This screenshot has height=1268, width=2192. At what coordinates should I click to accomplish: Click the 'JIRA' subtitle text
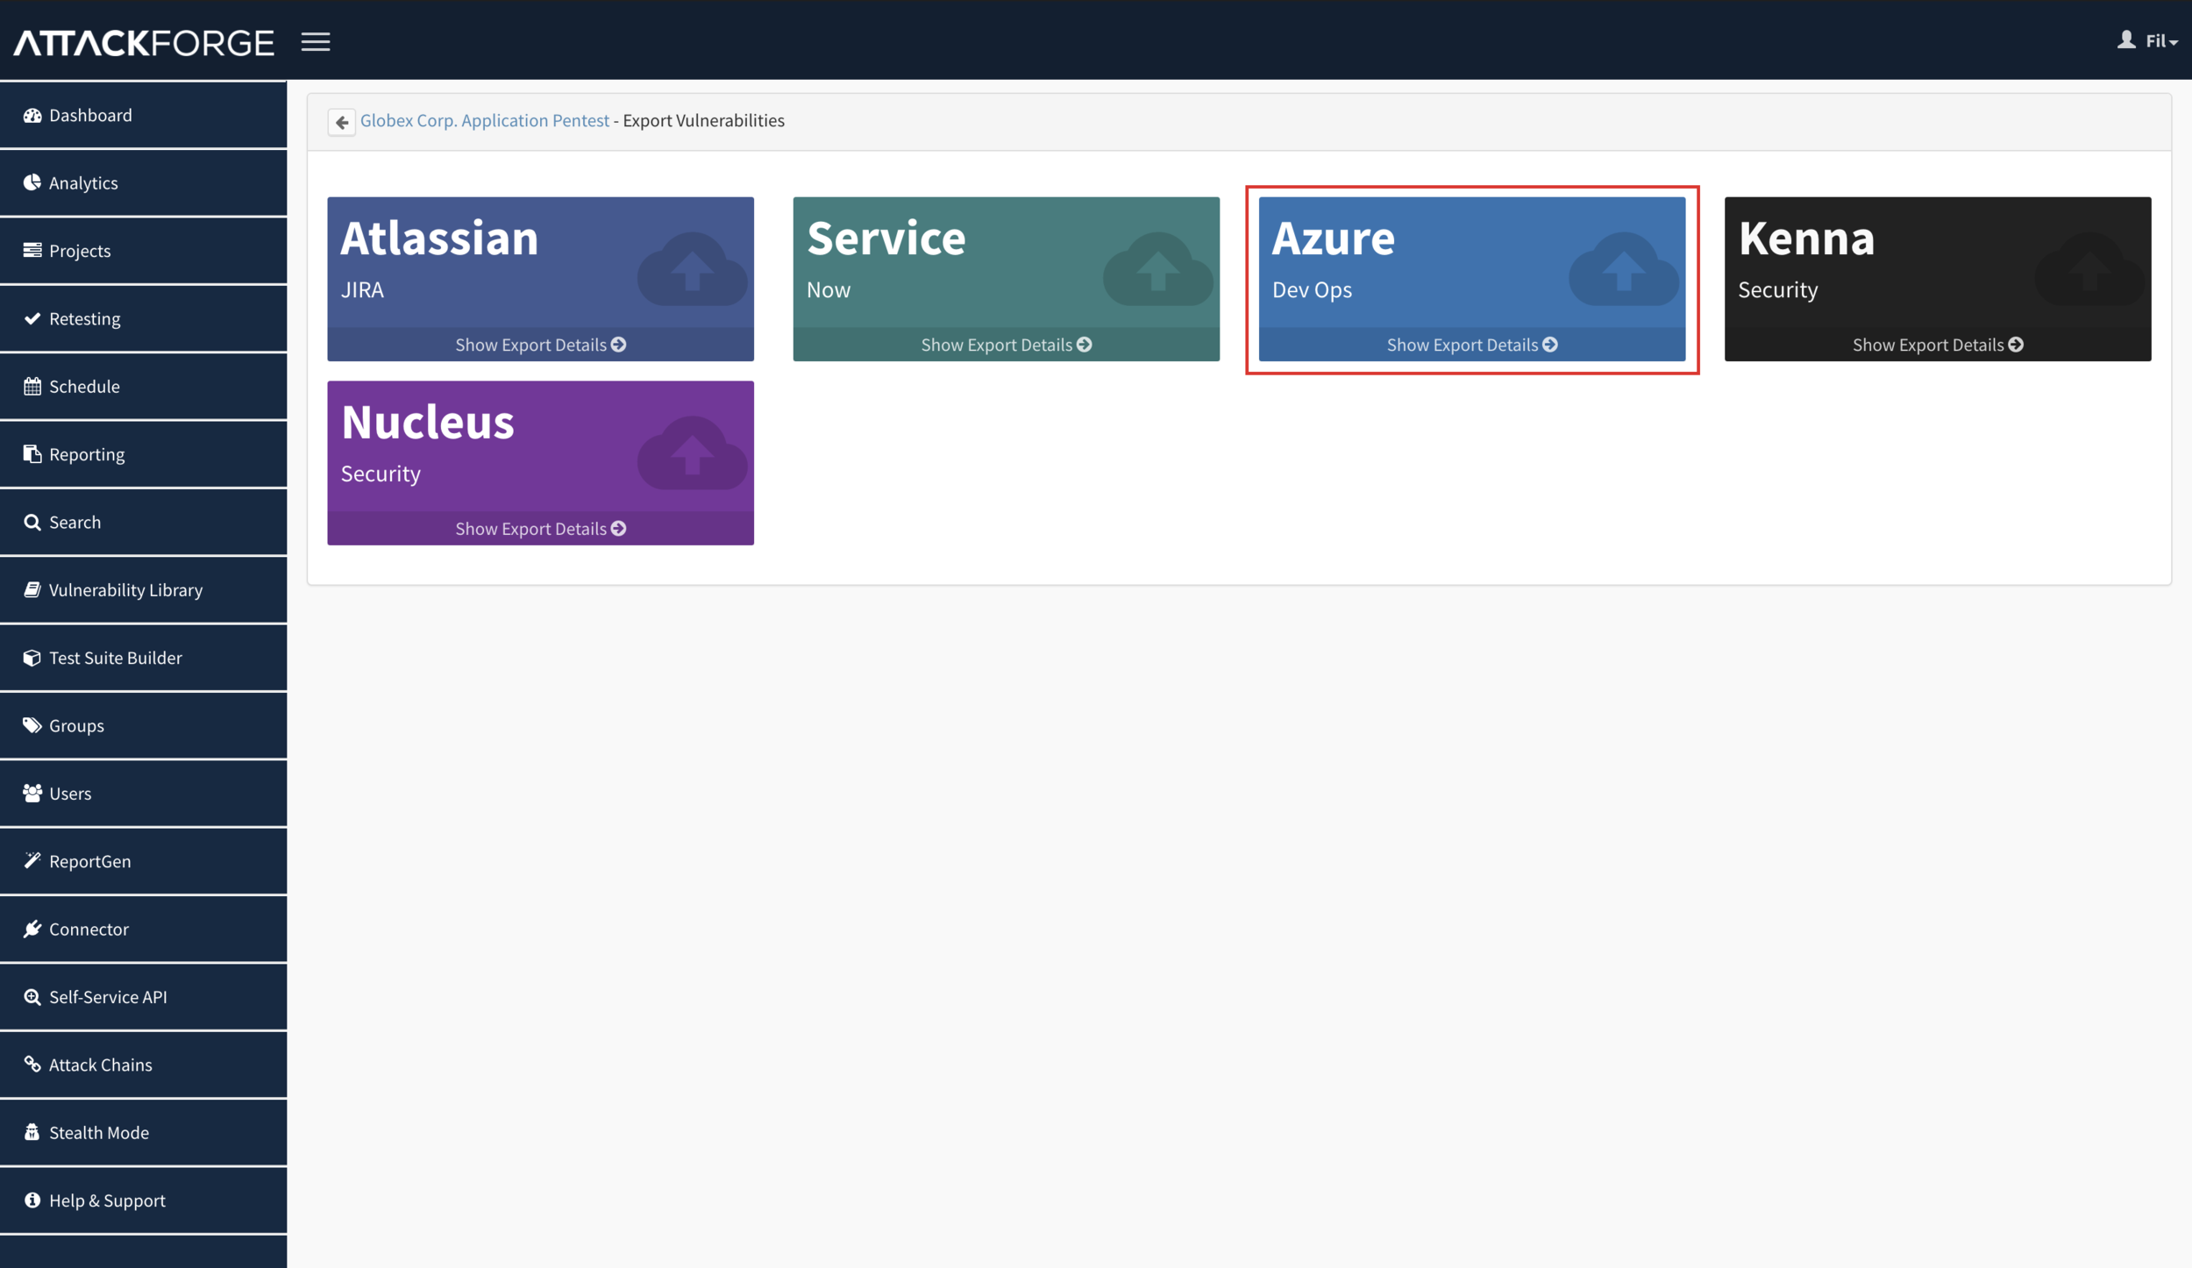362,289
